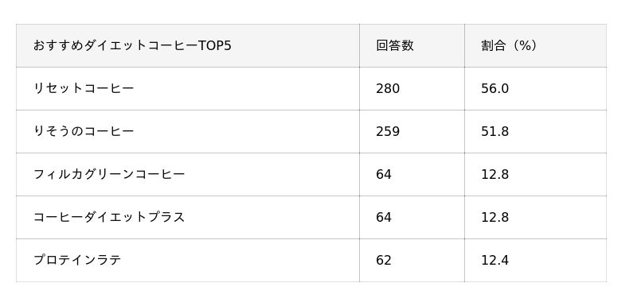Click the りそうのコーヒー name cell
The height and width of the screenshot is (306, 637).
(188, 131)
